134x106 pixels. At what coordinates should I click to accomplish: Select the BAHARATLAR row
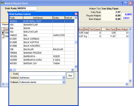42,25
